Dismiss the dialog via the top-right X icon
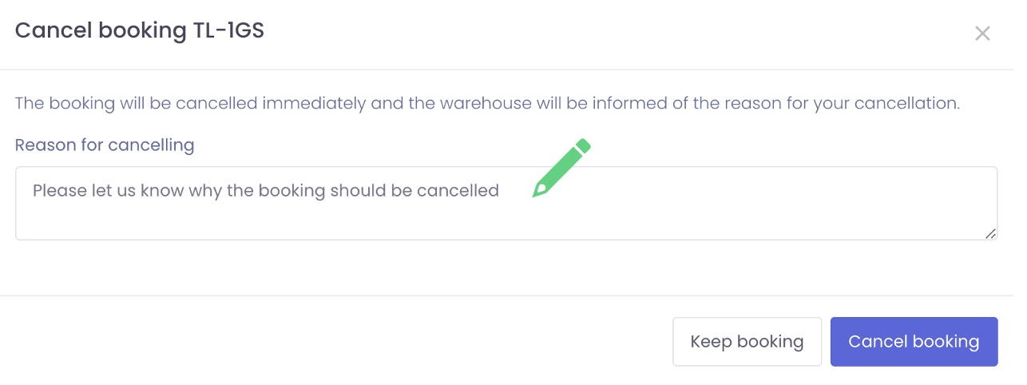This screenshot has height=385, width=1027. [x=982, y=34]
